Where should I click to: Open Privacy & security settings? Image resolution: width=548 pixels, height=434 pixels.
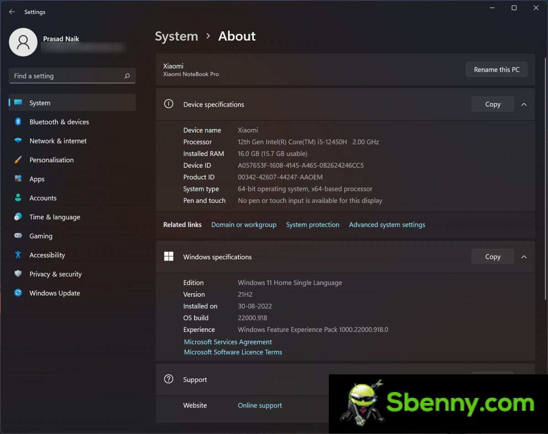(72, 274)
